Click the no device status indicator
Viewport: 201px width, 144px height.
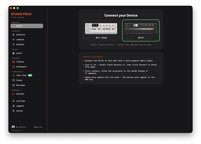tap(18, 17)
